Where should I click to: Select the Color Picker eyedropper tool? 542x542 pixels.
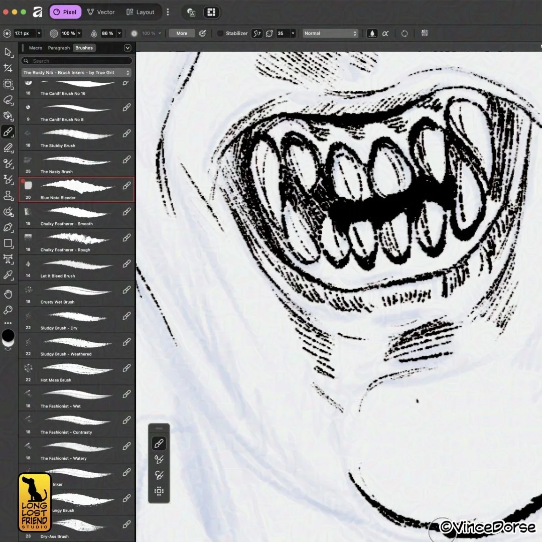click(x=8, y=275)
